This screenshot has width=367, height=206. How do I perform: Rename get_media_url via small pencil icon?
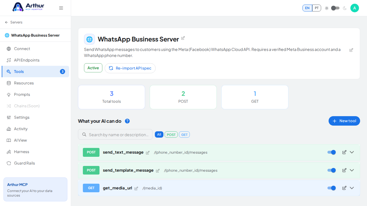(x=136, y=188)
